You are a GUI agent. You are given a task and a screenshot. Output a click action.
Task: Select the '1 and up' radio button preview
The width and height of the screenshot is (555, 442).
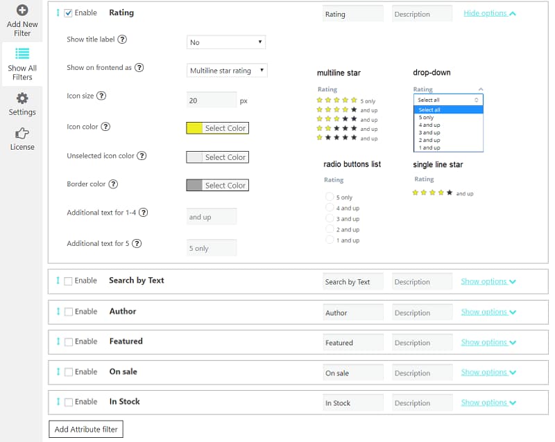pos(330,240)
